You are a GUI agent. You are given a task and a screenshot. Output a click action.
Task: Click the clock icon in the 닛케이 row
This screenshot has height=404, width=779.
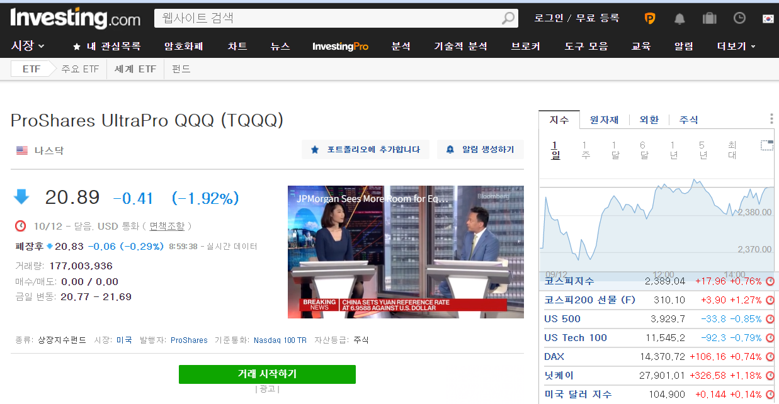coord(770,376)
